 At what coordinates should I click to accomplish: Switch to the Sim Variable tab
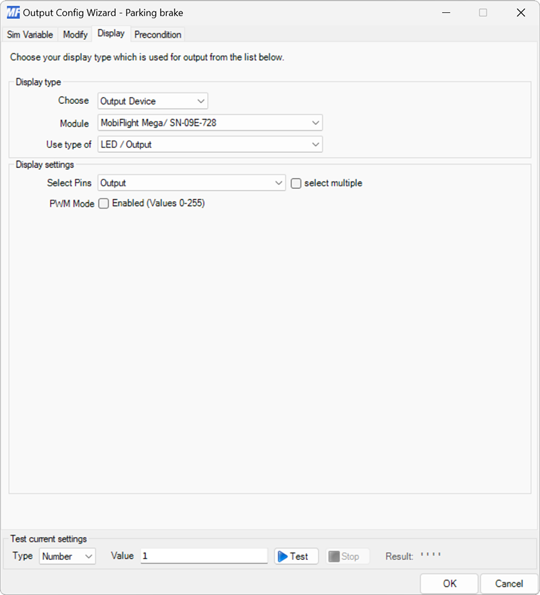pyautogui.click(x=30, y=34)
